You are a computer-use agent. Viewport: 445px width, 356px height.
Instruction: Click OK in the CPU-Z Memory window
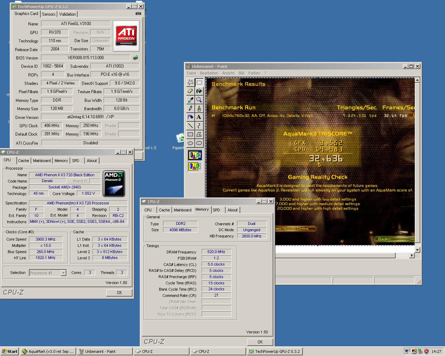(x=260, y=342)
